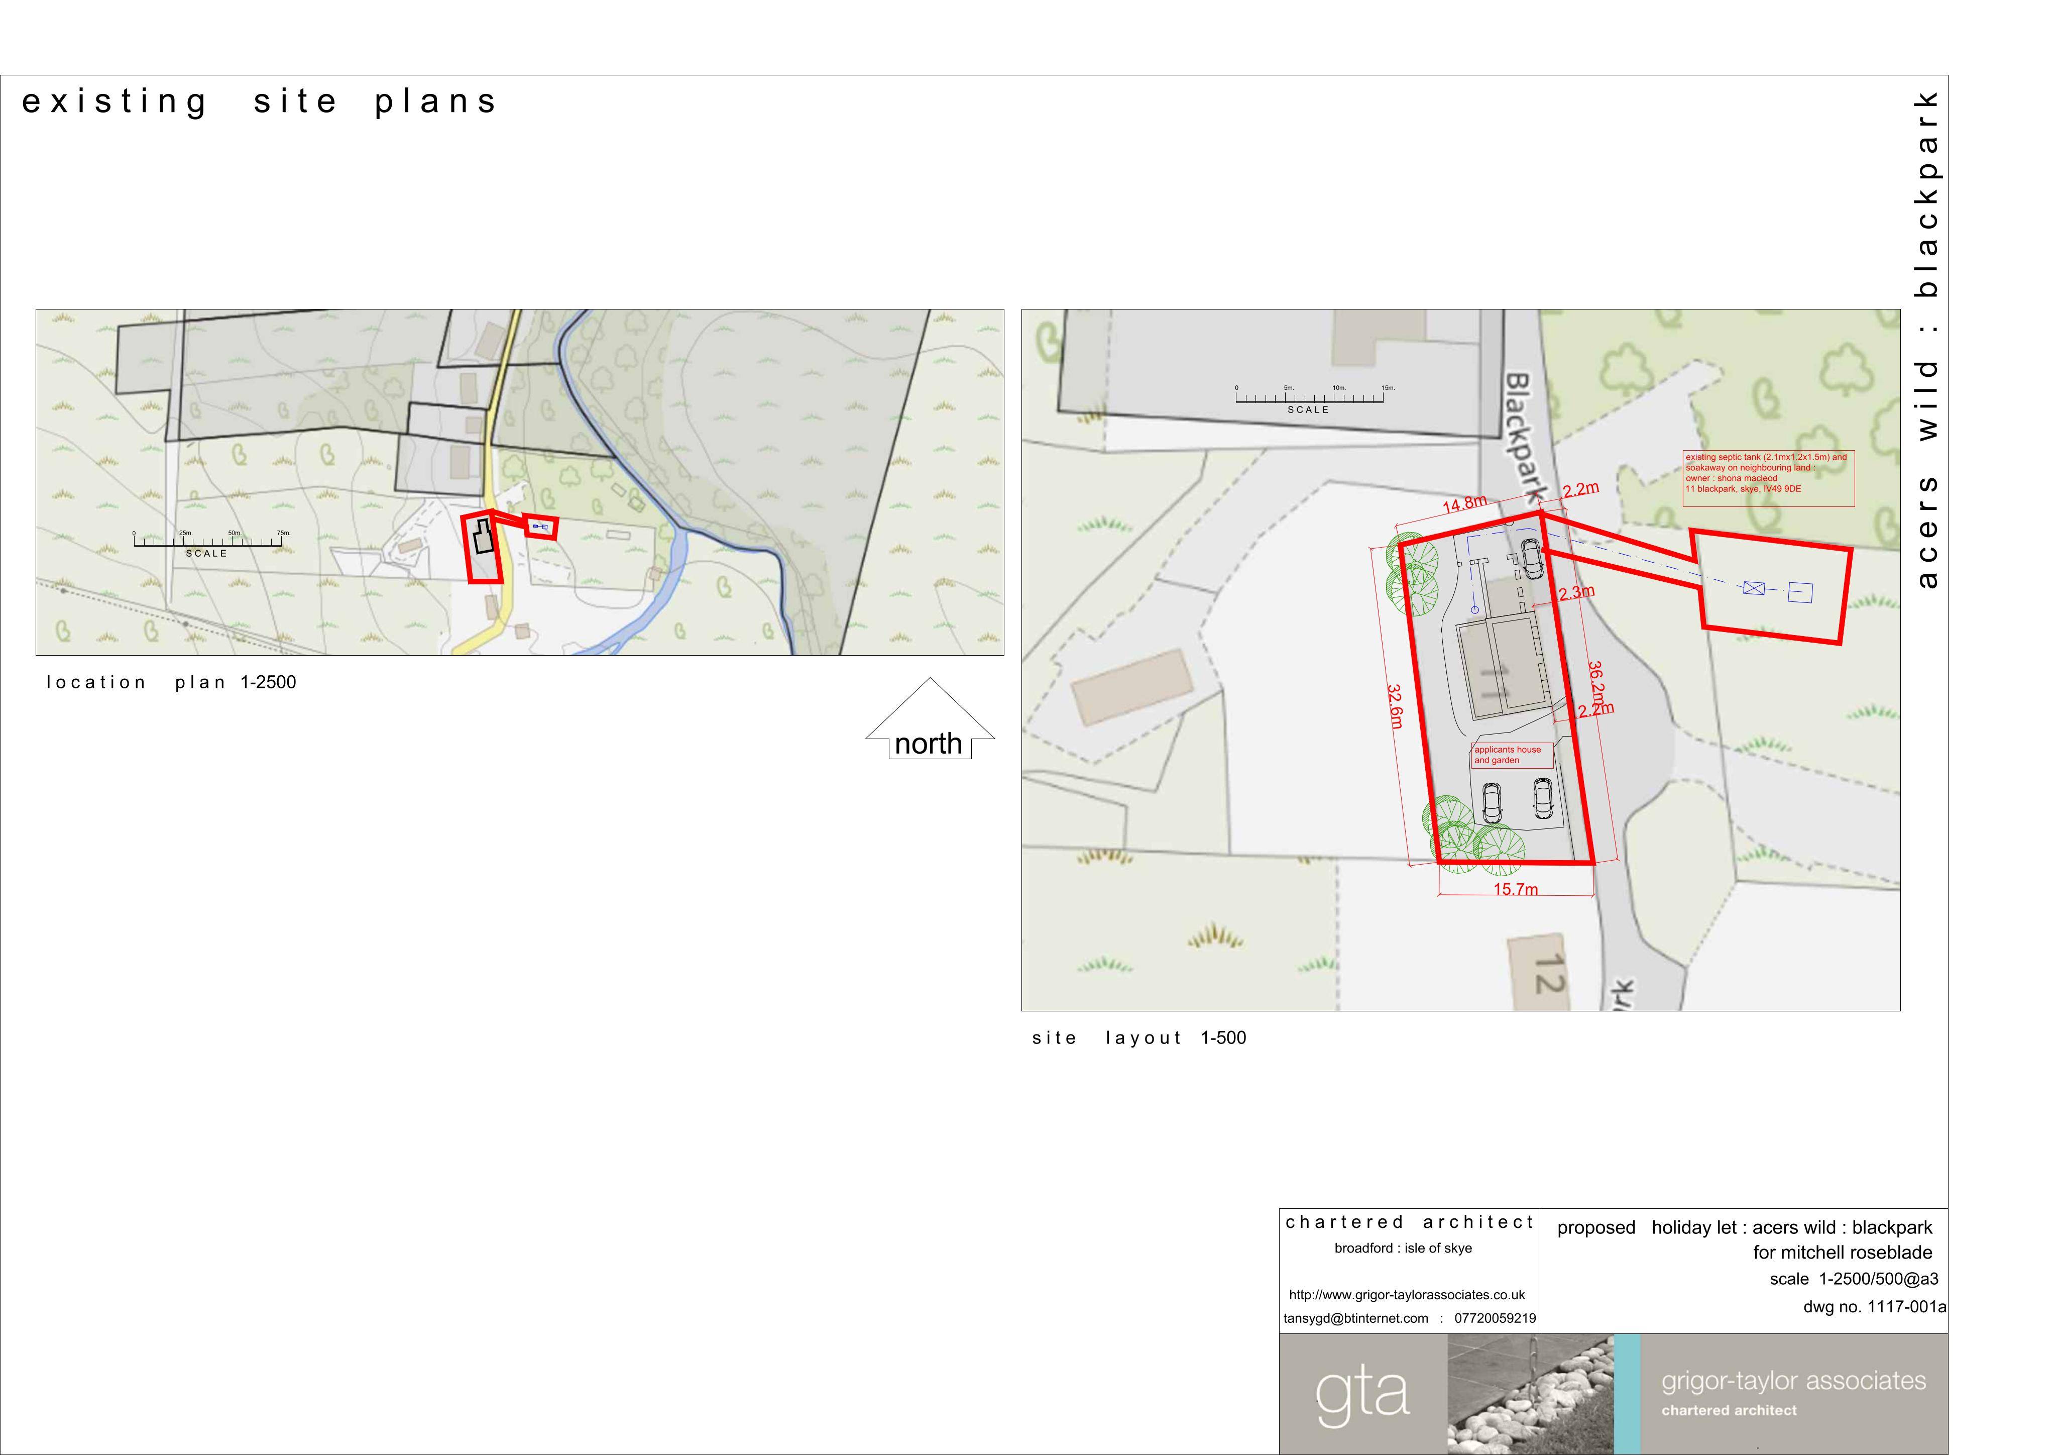This screenshot has width=2057, height=1455.
Task: Click the 'scale 1-2500/500@a3' text
Action: [x=1854, y=1279]
